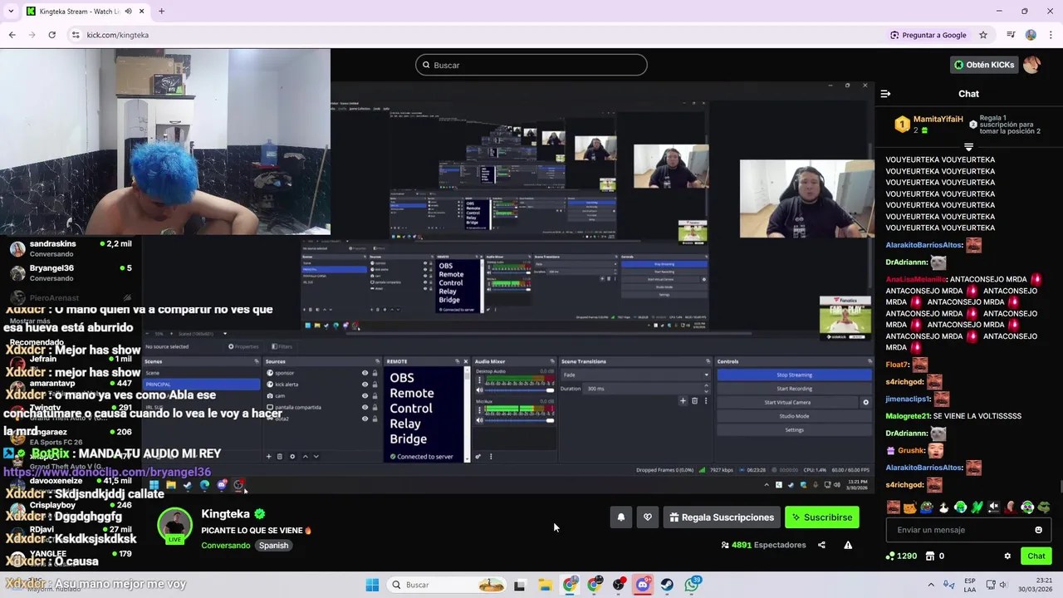Click the Conversando category link
Screen dimensions: 1063x598
tap(226, 546)
